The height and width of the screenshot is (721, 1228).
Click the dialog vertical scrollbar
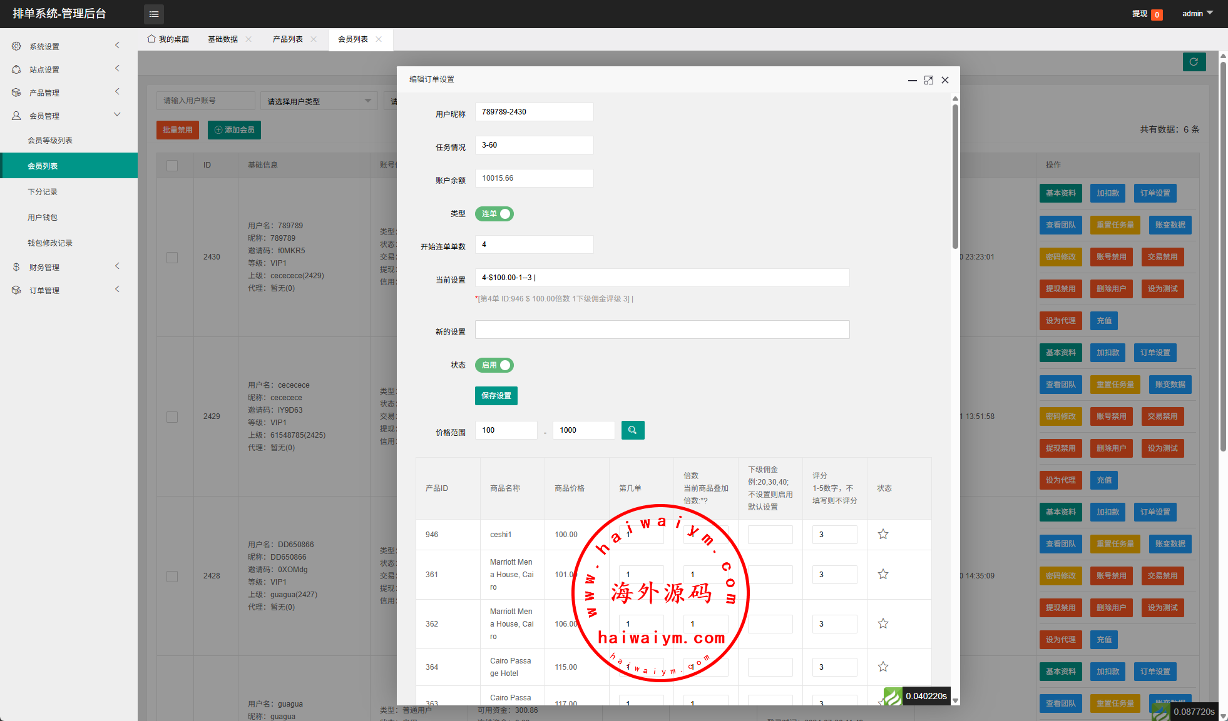pos(955,175)
